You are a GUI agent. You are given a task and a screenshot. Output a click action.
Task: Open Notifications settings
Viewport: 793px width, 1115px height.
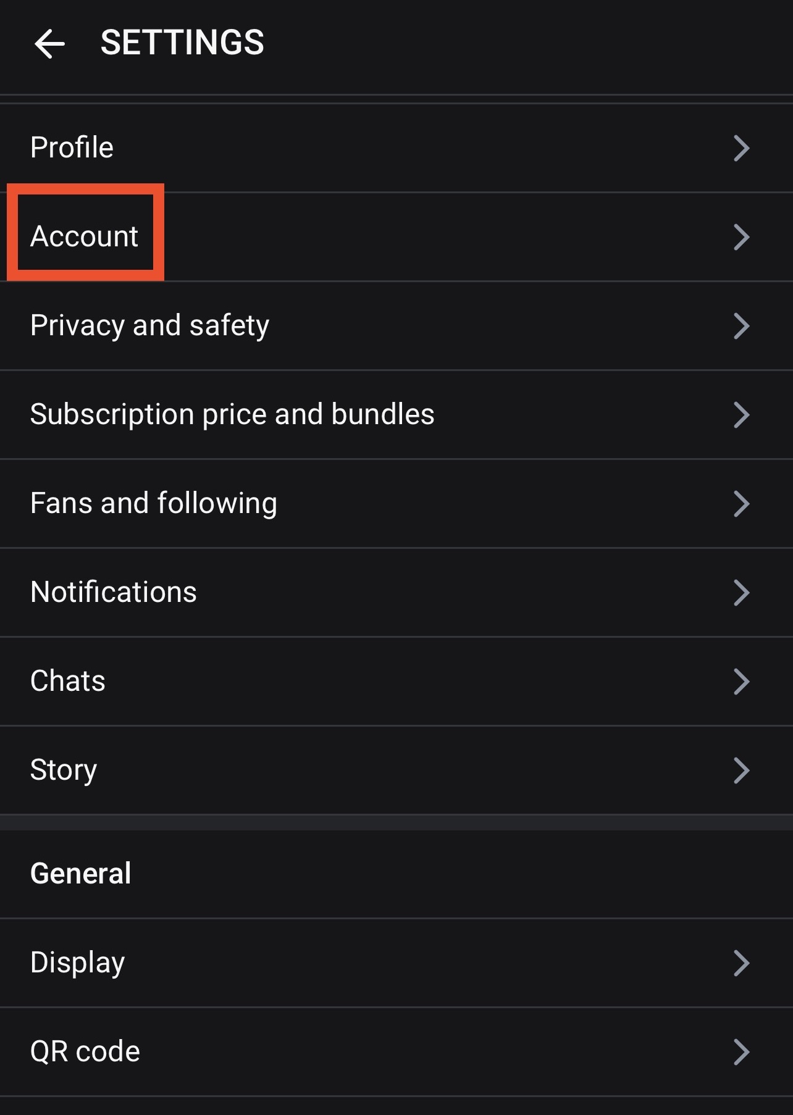(114, 592)
